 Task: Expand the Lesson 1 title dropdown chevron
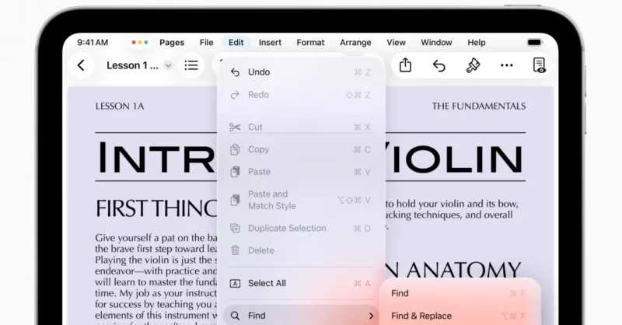tap(168, 65)
